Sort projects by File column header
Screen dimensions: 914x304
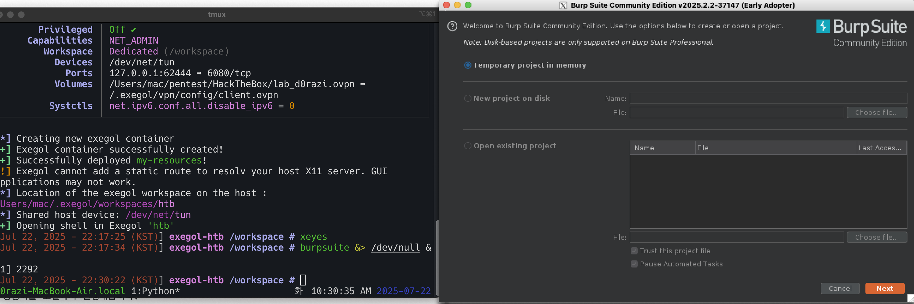pos(775,148)
